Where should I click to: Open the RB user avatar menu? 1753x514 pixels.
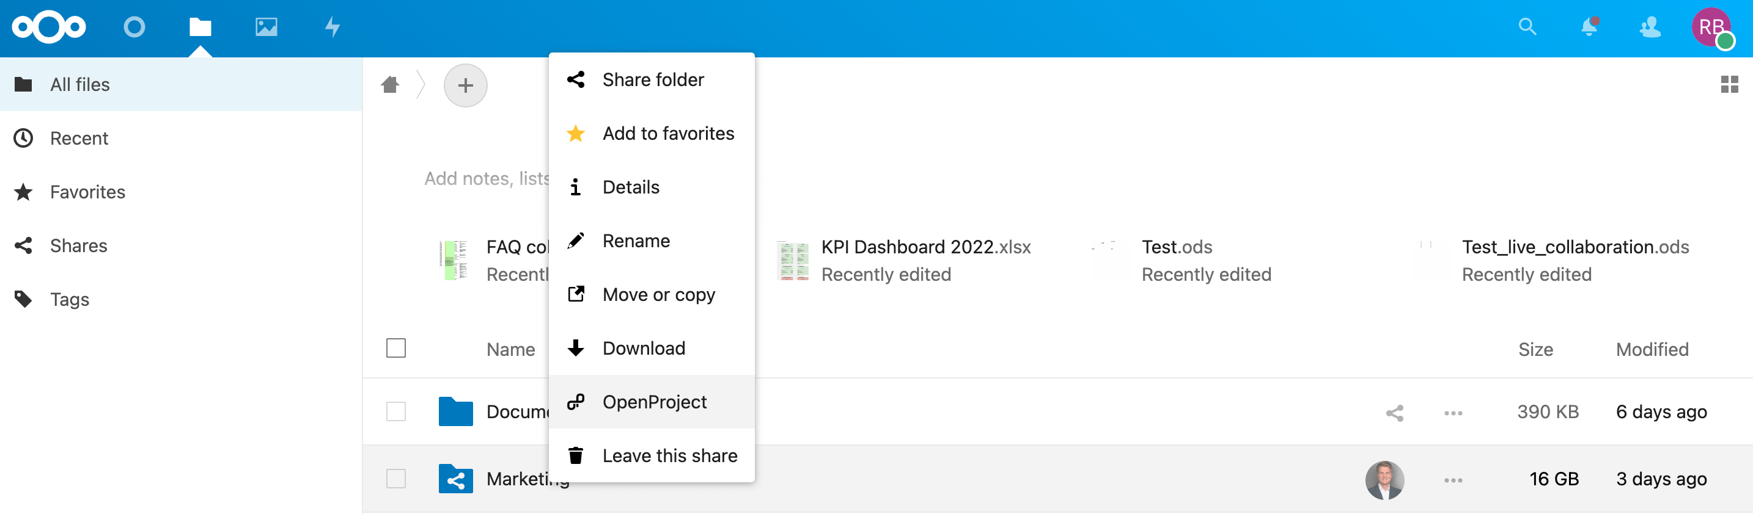1711,27
